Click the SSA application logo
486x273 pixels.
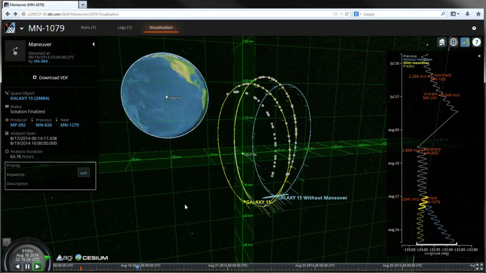click(x=10, y=28)
